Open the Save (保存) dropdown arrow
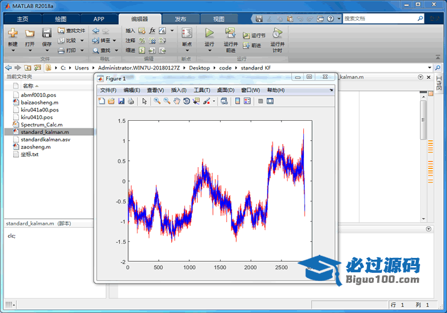447x313 pixels. 47,51
